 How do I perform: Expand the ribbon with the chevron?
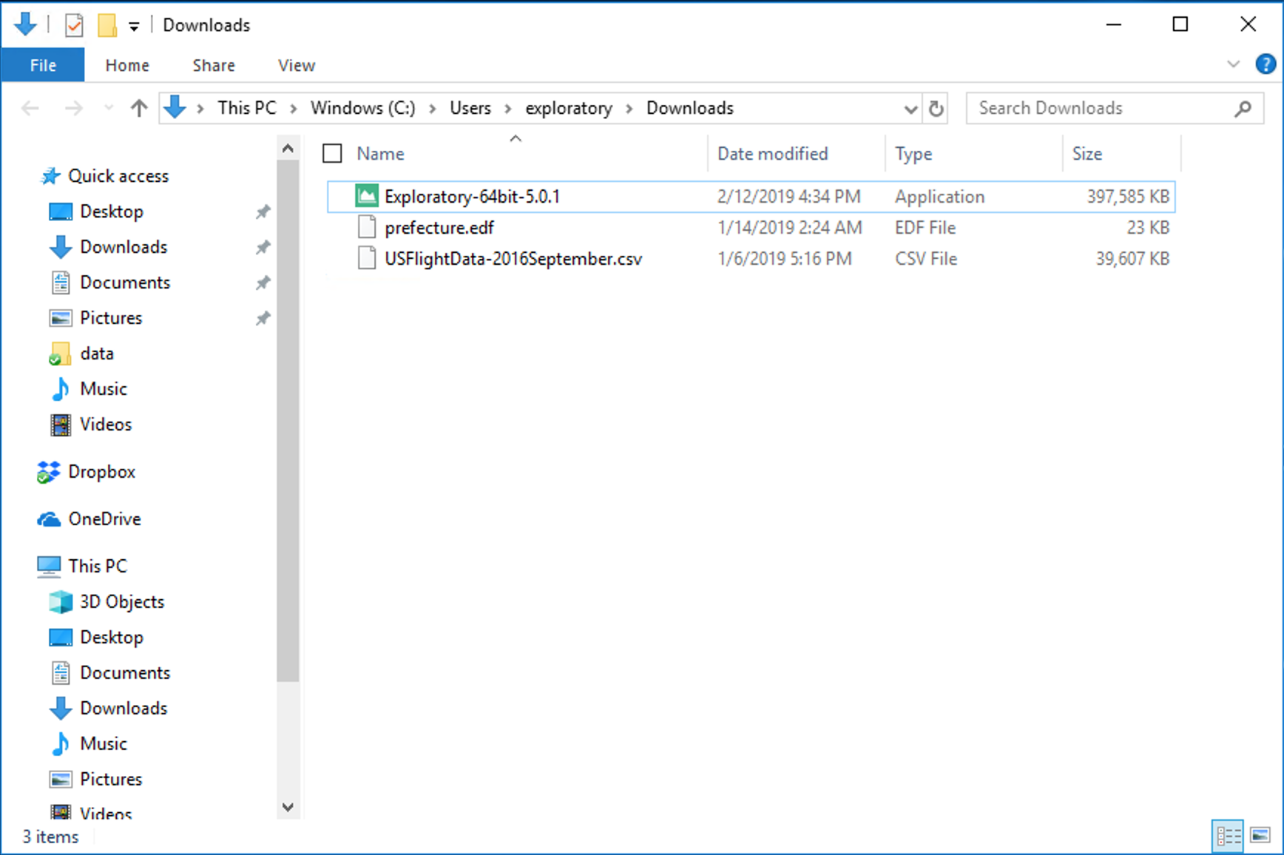click(x=1233, y=64)
